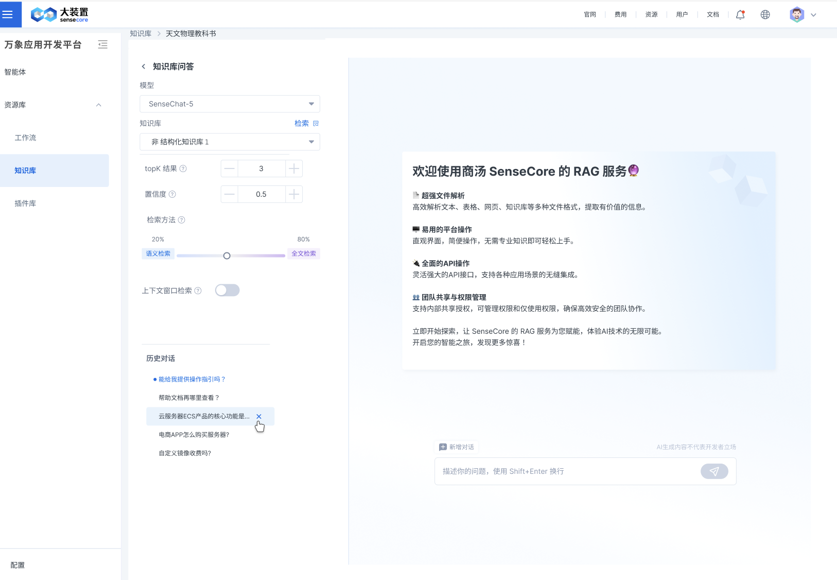837x580 pixels.
Task: Select 知识库 in the sidebar
Action: coord(55,170)
